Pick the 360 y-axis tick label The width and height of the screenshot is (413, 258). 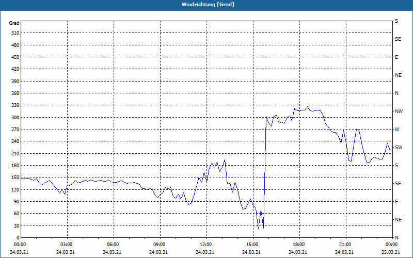(x=15, y=93)
